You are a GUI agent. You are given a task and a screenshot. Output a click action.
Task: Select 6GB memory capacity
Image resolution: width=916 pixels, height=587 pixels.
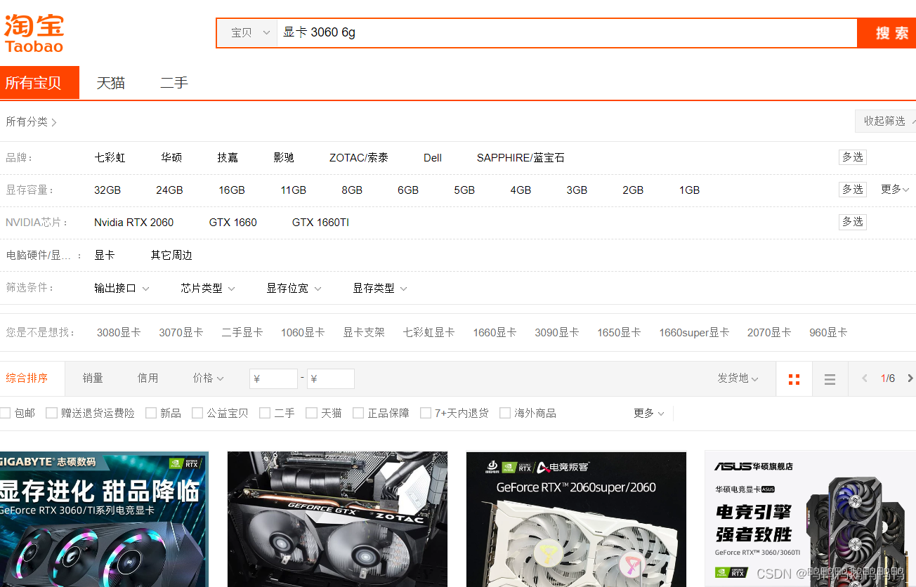click(408, 190)
